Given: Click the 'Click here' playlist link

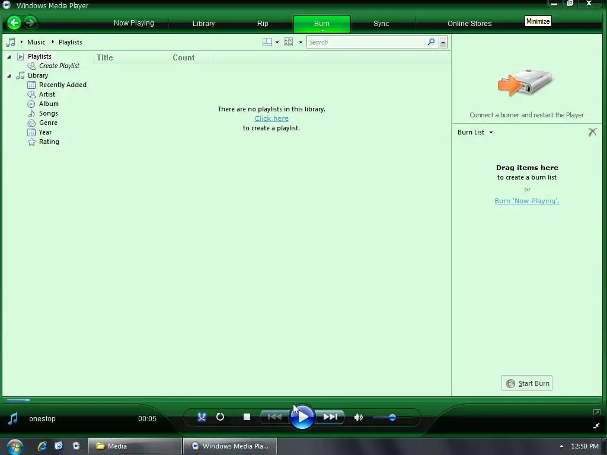Looking at the screenshot, I should tap(271, 118).
